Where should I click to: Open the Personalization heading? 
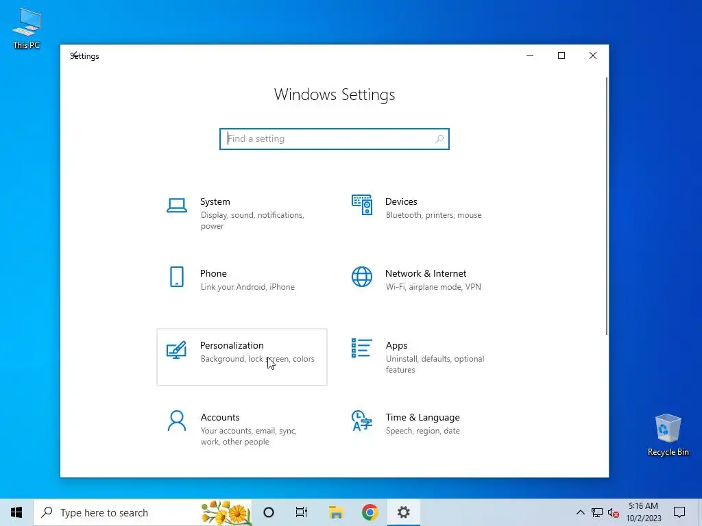[x=232, y=346]
